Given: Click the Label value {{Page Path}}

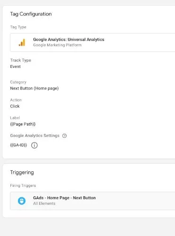Looking at the screenshot, I should (23, 124).
